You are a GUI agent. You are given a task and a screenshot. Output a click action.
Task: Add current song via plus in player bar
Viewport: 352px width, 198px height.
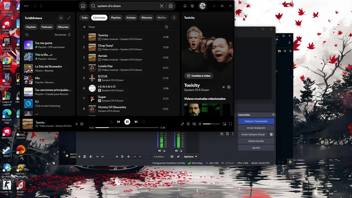click(x=82, y=124)
